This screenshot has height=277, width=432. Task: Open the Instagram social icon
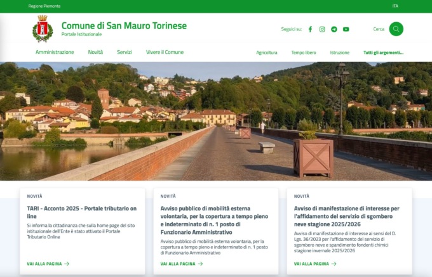(322, 29)
